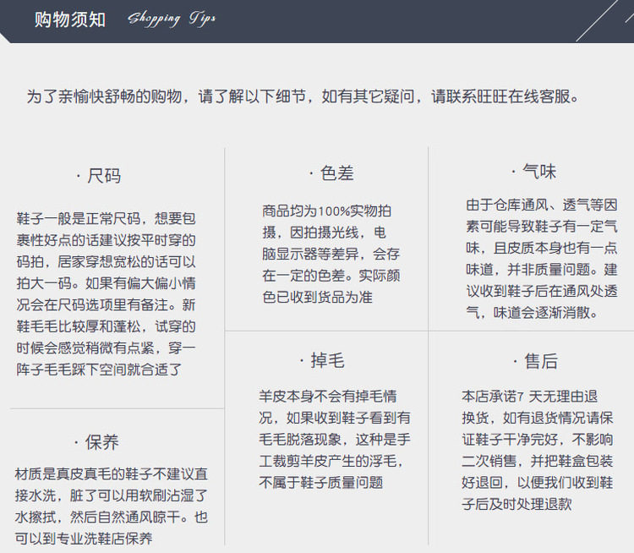Click the line 拍大一码。如果有偏大偏小情
Image resolution: width=634 pixels, height=553 pixels.
107,282
